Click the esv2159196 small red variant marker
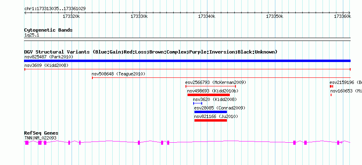The image size is (362, 165). pyautogui.click(x=331, y=86)
